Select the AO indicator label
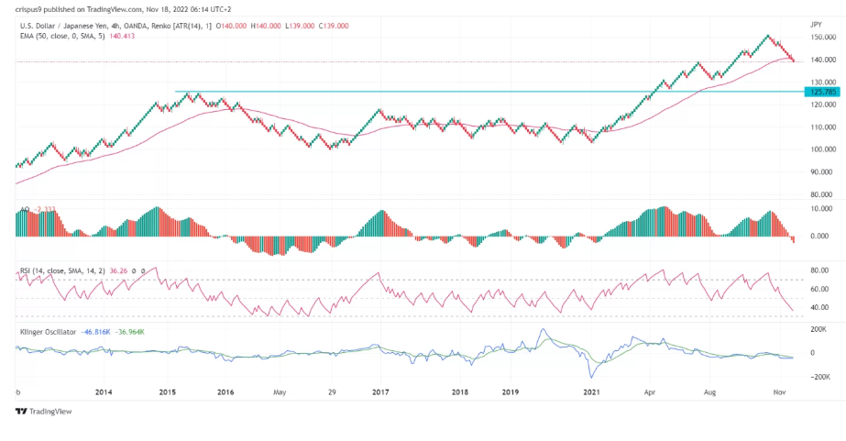The image size is (846, 441). pyautogui.click(x=26, y=210)
